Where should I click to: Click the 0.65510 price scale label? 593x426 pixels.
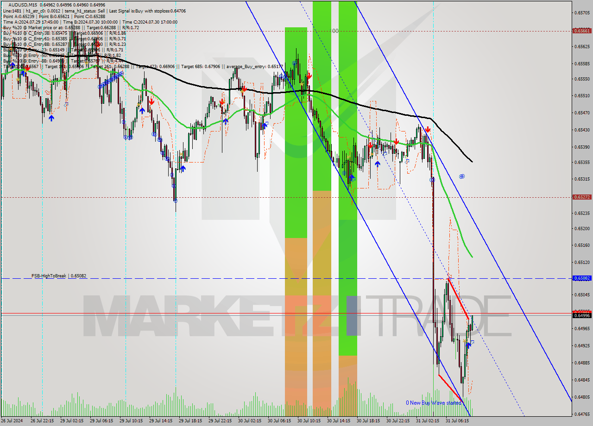[582, 96]
